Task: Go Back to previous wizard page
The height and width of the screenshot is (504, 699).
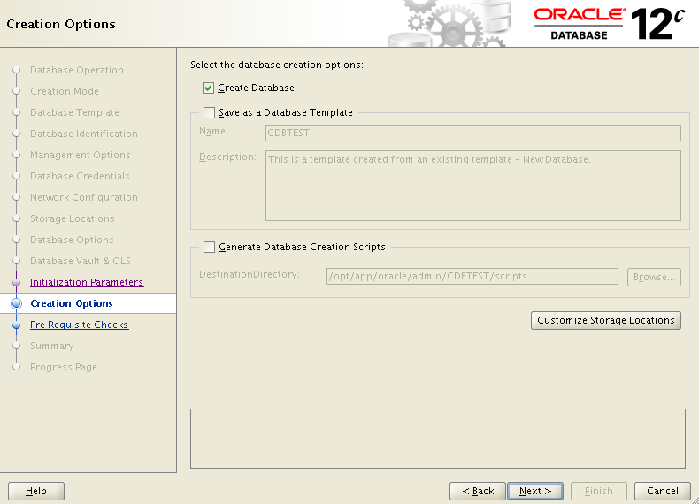Action: 478,491
